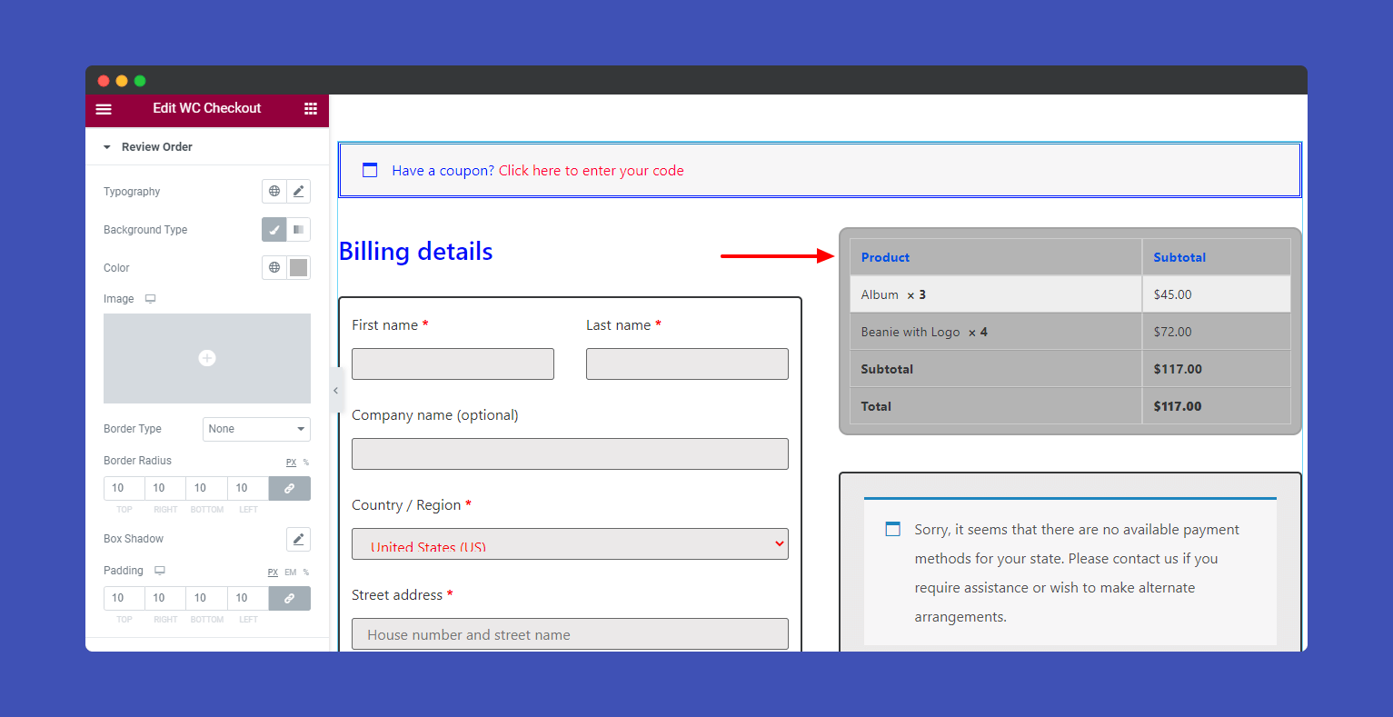Switch Padding unit to EM
The width and height of the screenshot is (1393, 717).
click(291, 573)
